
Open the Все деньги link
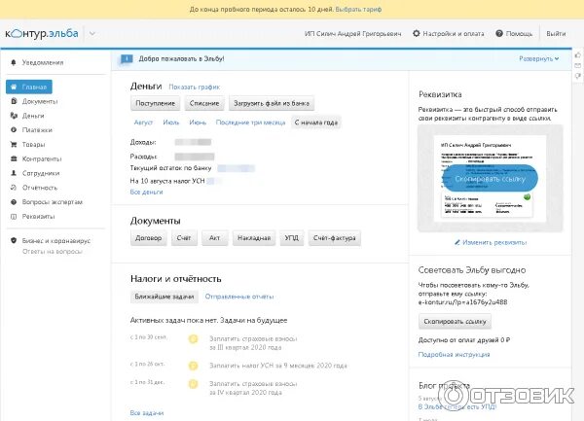[x=146, y=193]
